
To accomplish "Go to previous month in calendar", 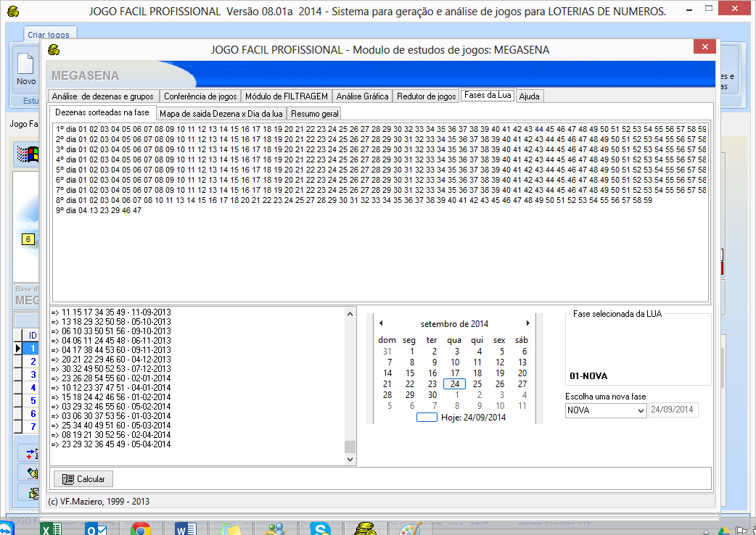I will pyautogui.click(x=381, y=323).
